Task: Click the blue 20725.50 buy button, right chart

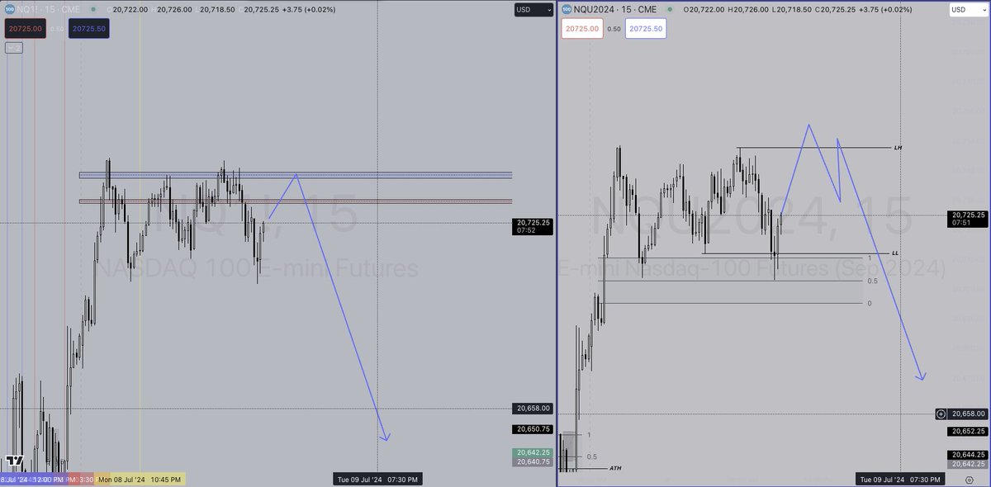Action: point(645,28)
